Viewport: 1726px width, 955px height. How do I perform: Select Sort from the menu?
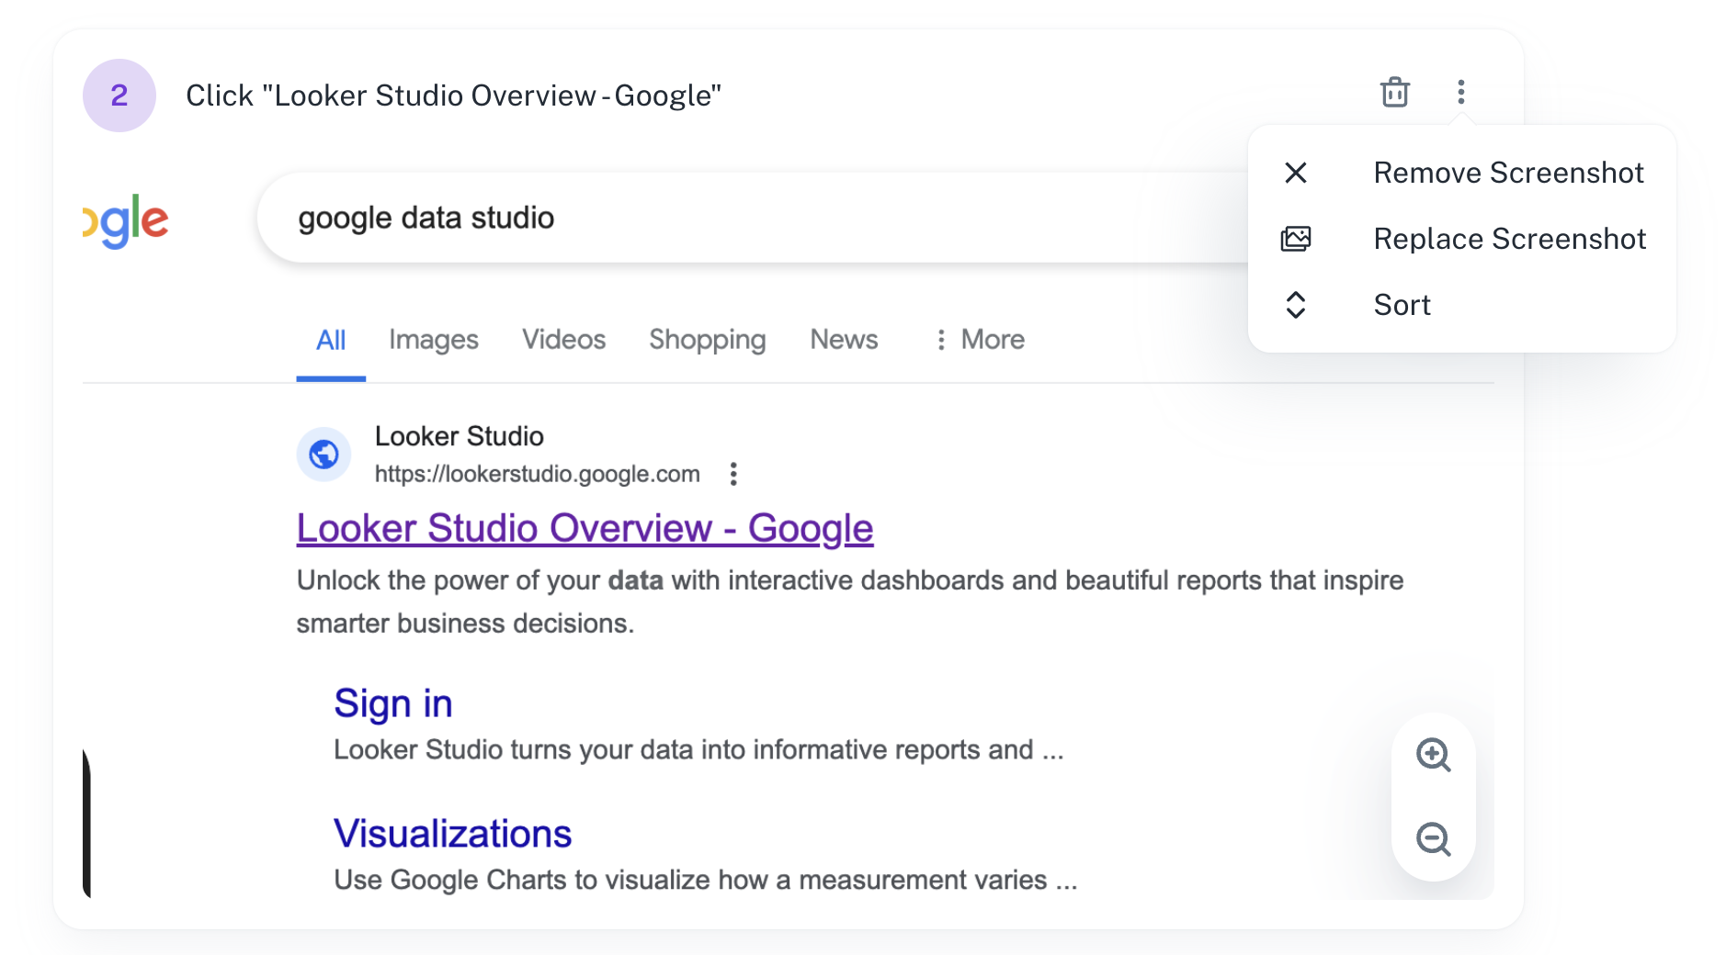pos(1461,305)
